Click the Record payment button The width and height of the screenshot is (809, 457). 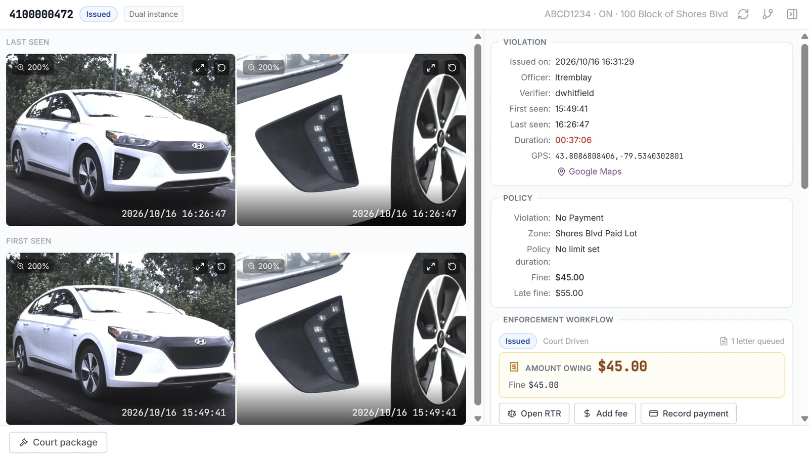point(689,413)
